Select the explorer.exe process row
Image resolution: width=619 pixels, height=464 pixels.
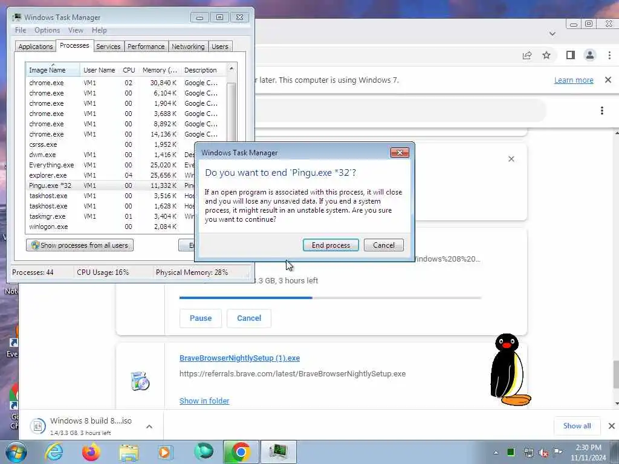pyautogui.click(x=111, y=175)
